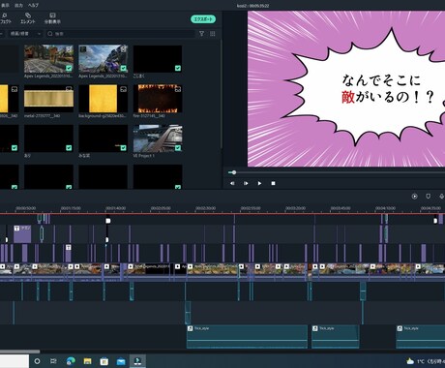Viewport: 445px width, 368px height.
Task: Select the fire-3127141_340 thumbnail
Action: click(158, 99)
